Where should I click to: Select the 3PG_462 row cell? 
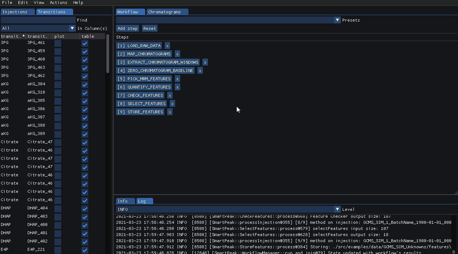[x=36, y=76]
